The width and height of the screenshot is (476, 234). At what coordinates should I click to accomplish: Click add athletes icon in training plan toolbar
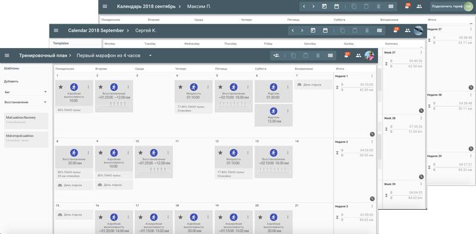(276, 55)
